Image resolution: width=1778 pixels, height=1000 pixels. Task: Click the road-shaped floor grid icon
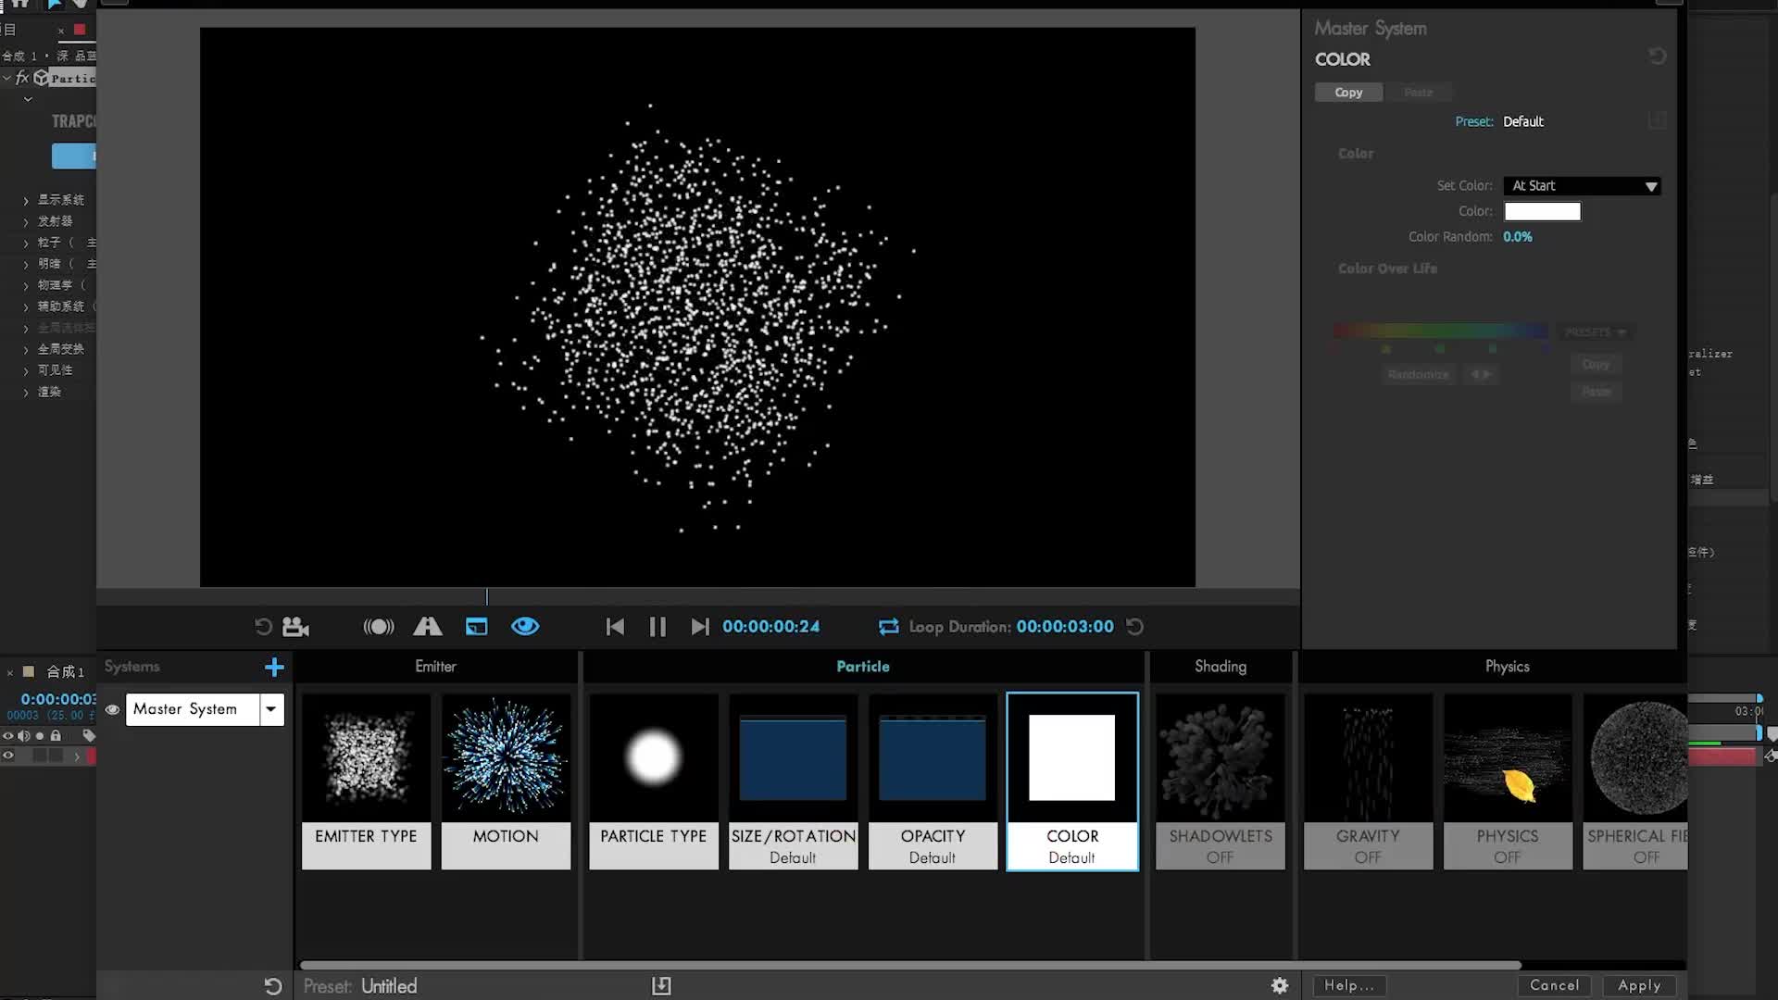(x=427, y=627)
